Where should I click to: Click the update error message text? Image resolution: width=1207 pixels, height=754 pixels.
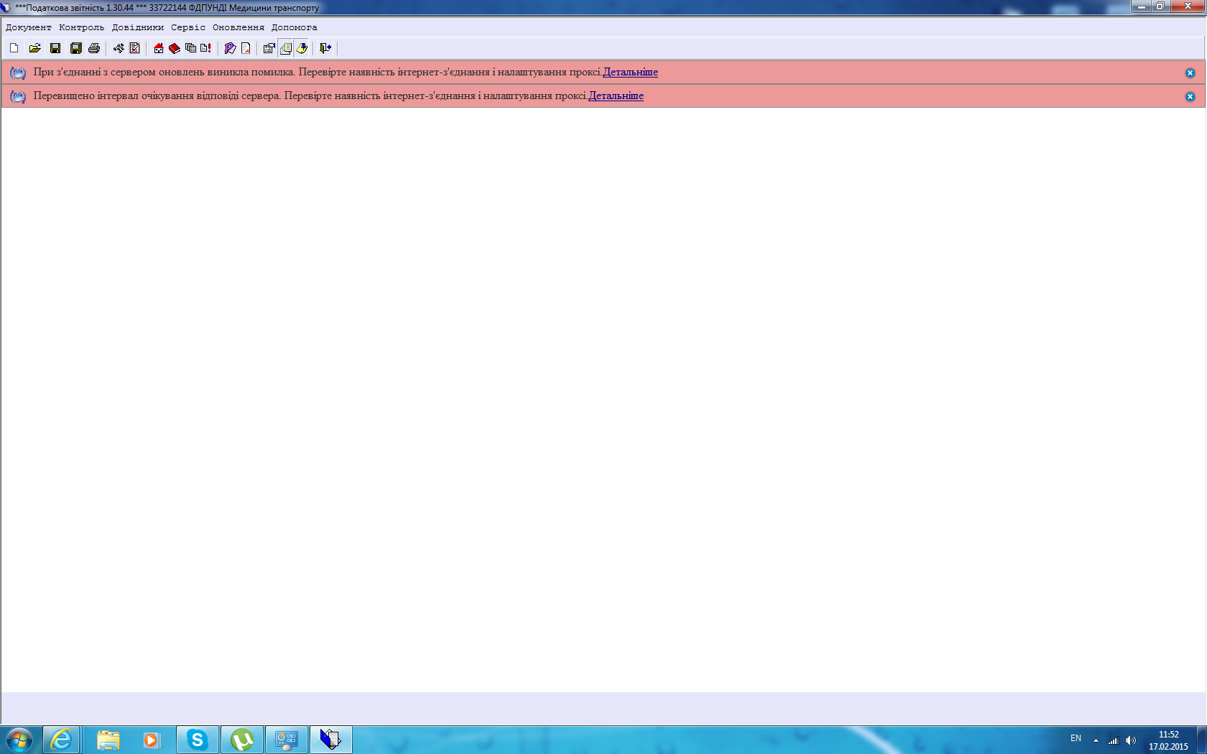(x=318, y=72)
